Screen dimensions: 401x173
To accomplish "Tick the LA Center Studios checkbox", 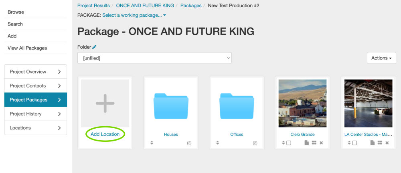I will pyautogui.click(x=354, y=143).
